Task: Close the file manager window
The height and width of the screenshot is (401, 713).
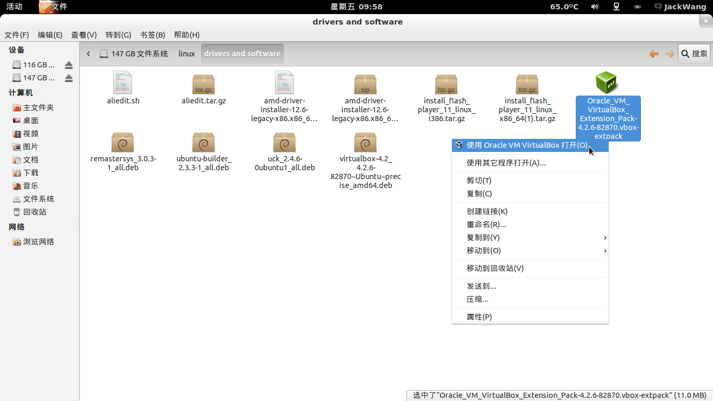Action: click(706, 21)
